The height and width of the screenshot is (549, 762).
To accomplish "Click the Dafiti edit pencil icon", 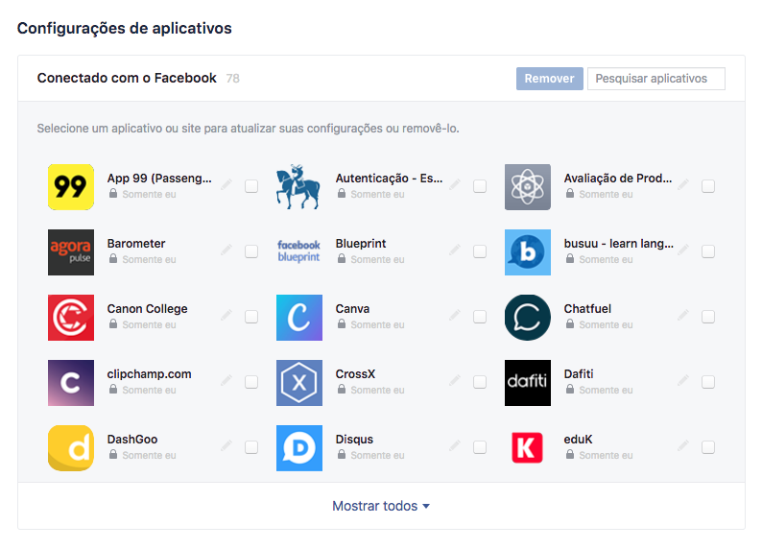I will click(x=683, y=380).
